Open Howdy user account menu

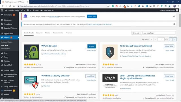(169, 10)
